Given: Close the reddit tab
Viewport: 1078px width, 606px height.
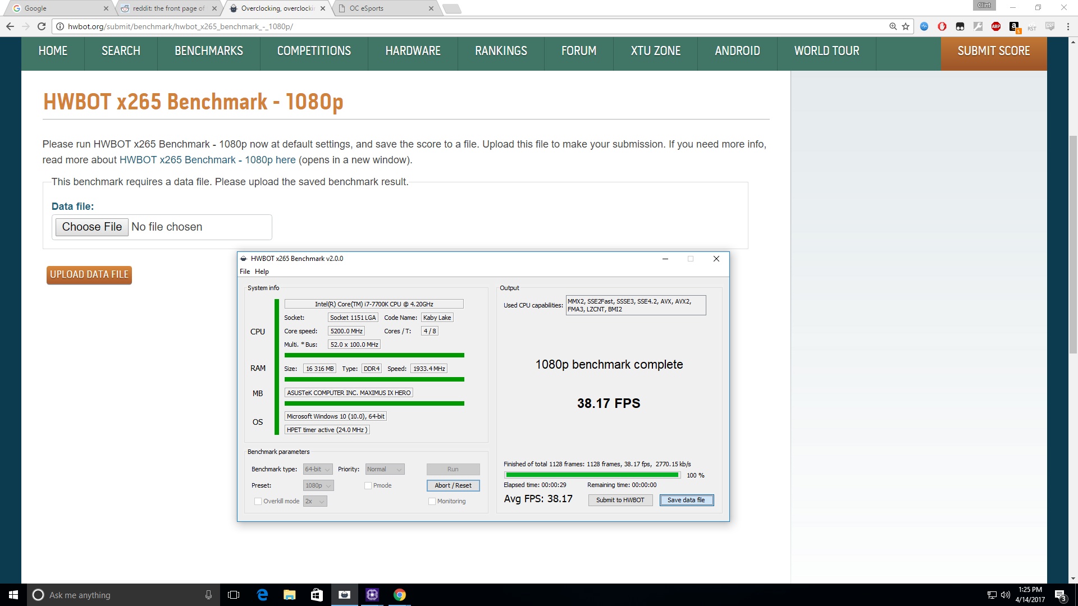Looking at the screenshot, I should coord(214,8).
